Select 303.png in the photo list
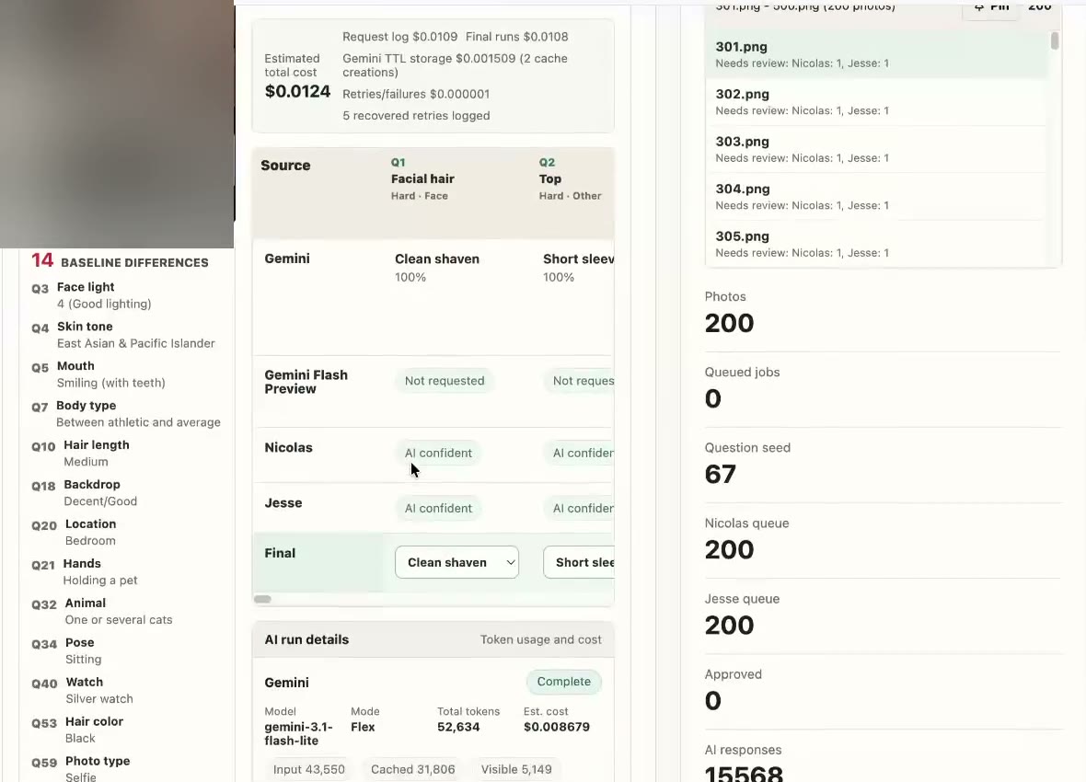 point(876,149)
